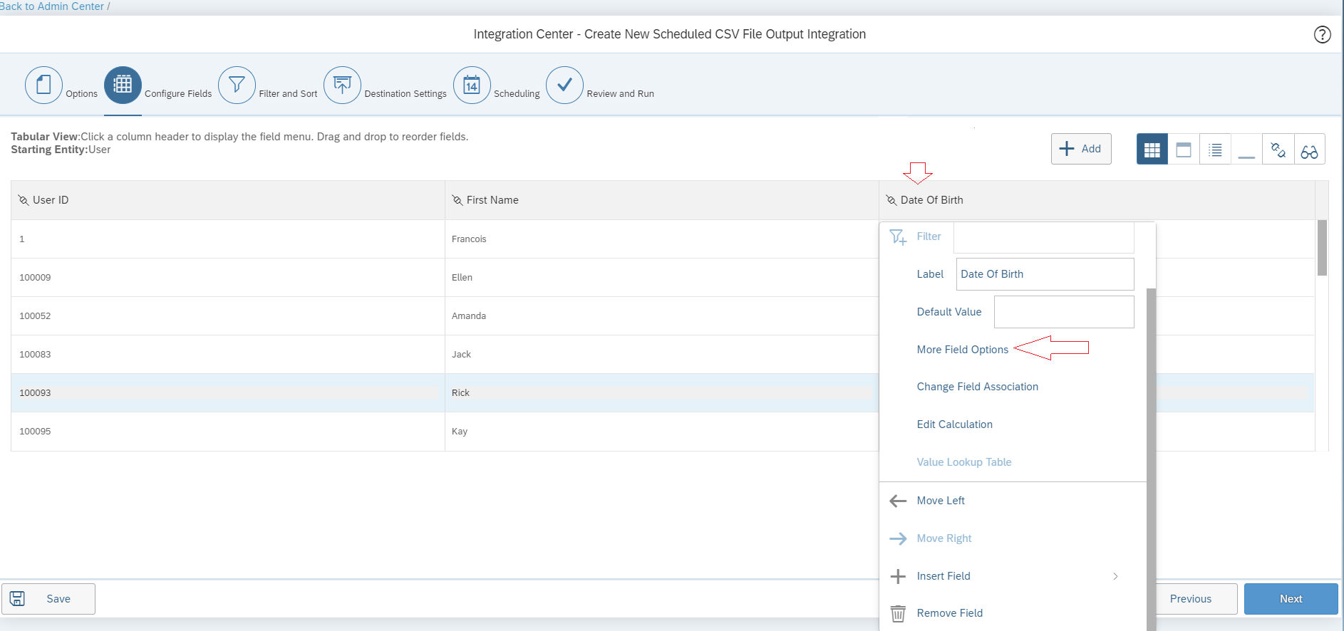This screenshot has height=631, width=1344.
Task: Open Destination Settings step icon
Action: tap(342, 85)
